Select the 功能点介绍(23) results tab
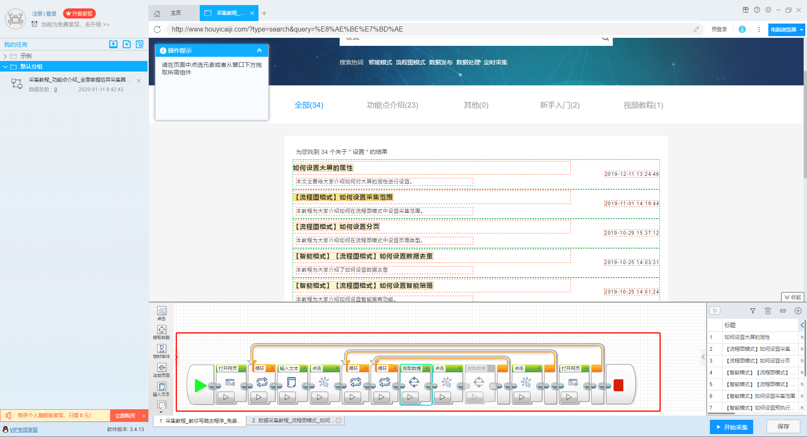807x437 pixels. 393,105
